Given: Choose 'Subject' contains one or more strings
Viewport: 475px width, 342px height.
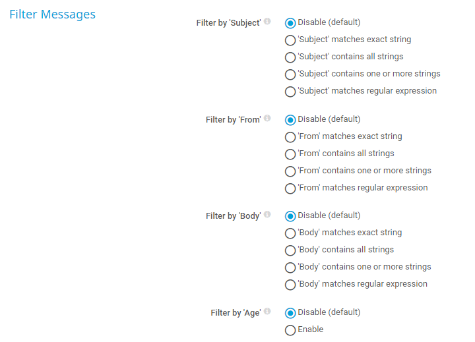Looking at the screenshot, I should click(290, 74).
